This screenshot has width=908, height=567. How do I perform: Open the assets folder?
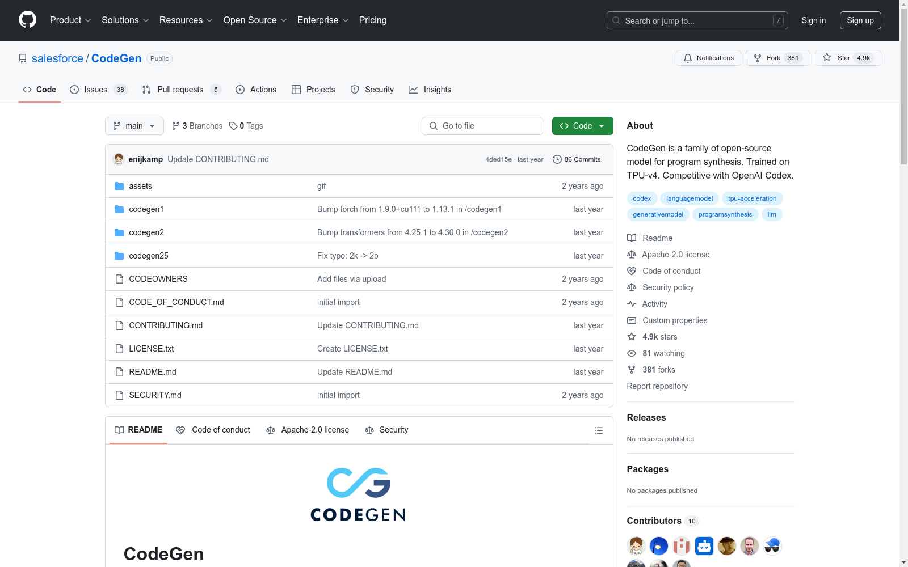click(140, 186)
